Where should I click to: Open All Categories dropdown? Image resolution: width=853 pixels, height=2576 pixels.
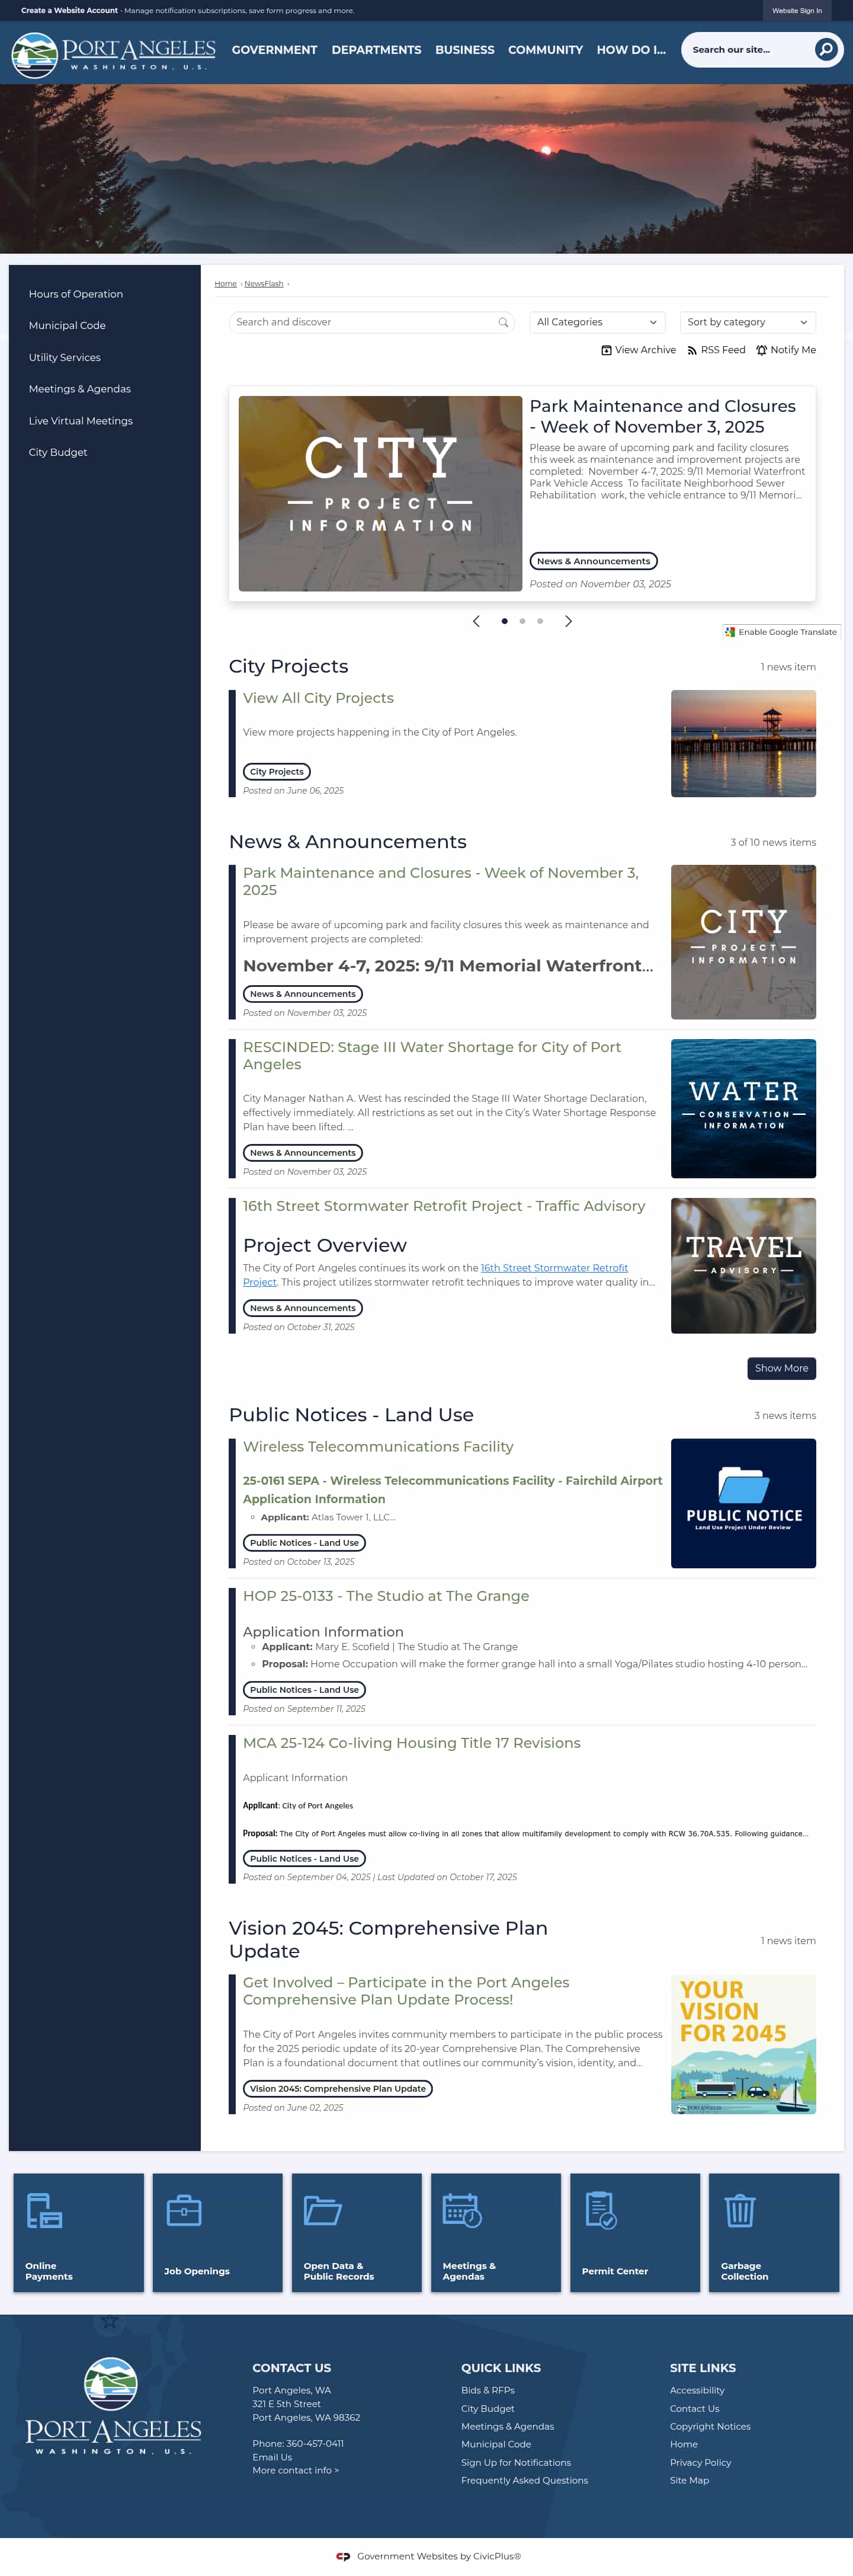[597, 322]
